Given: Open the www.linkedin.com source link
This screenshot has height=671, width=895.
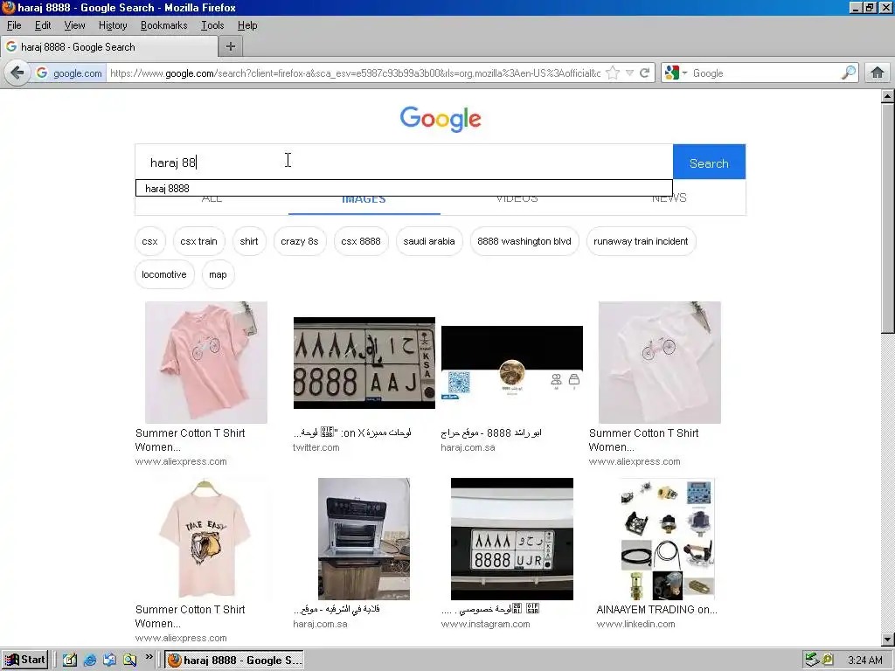Looking at the screenshot, I should coord(636,624).
